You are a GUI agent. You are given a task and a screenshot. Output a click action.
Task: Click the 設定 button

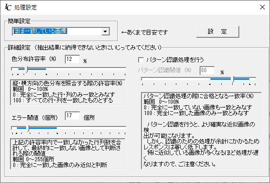218,32
